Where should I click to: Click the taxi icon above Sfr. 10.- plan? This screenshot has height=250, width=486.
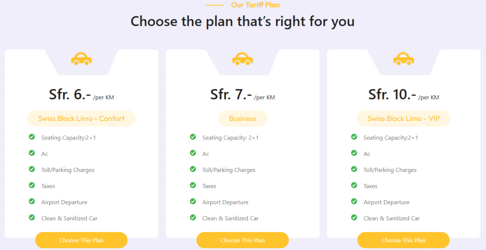(404, 59)
